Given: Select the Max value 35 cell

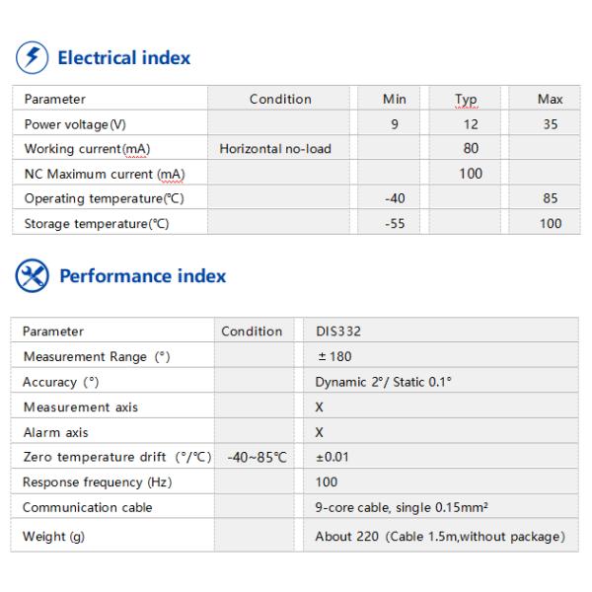Looking at the screenshot, I should [551, 124].
